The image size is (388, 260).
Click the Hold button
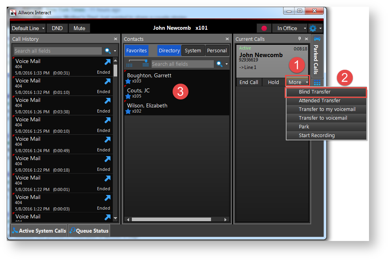273,82
